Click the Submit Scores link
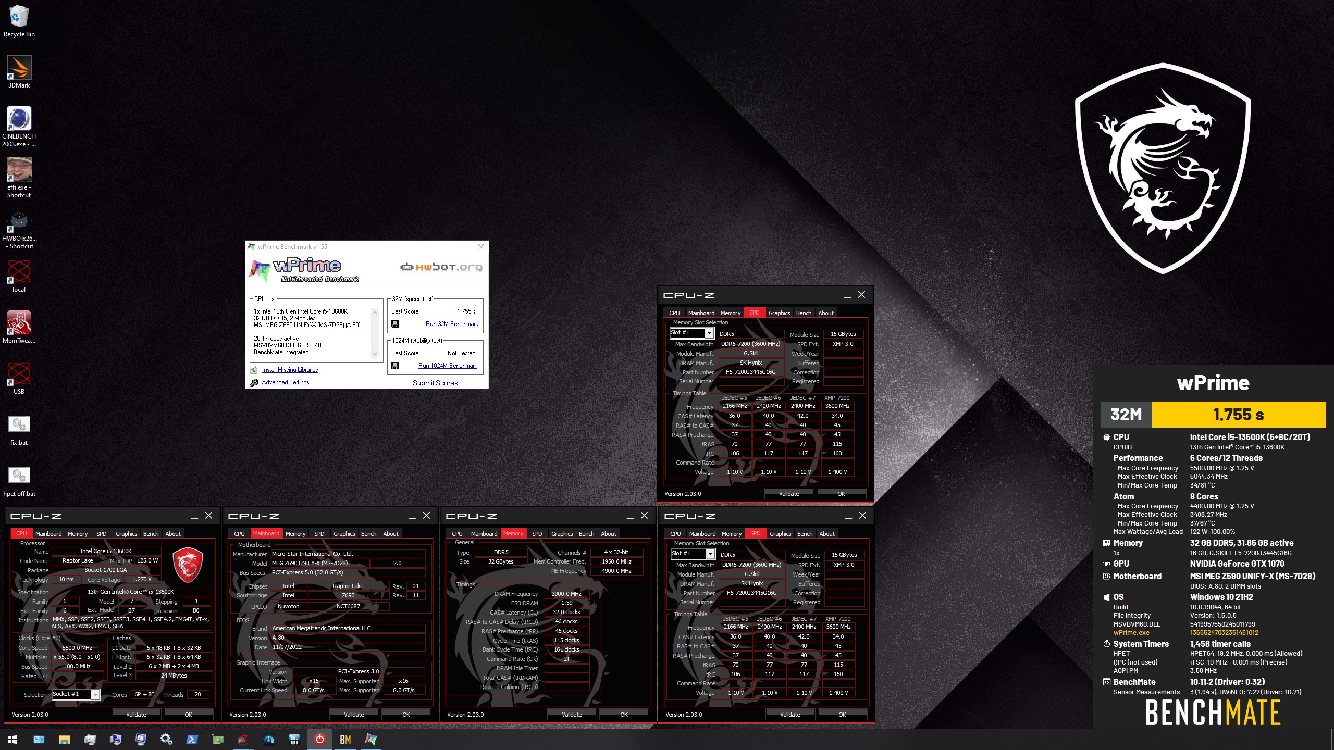The height and width of the screenshot is (750, 1334). [435, 383]
